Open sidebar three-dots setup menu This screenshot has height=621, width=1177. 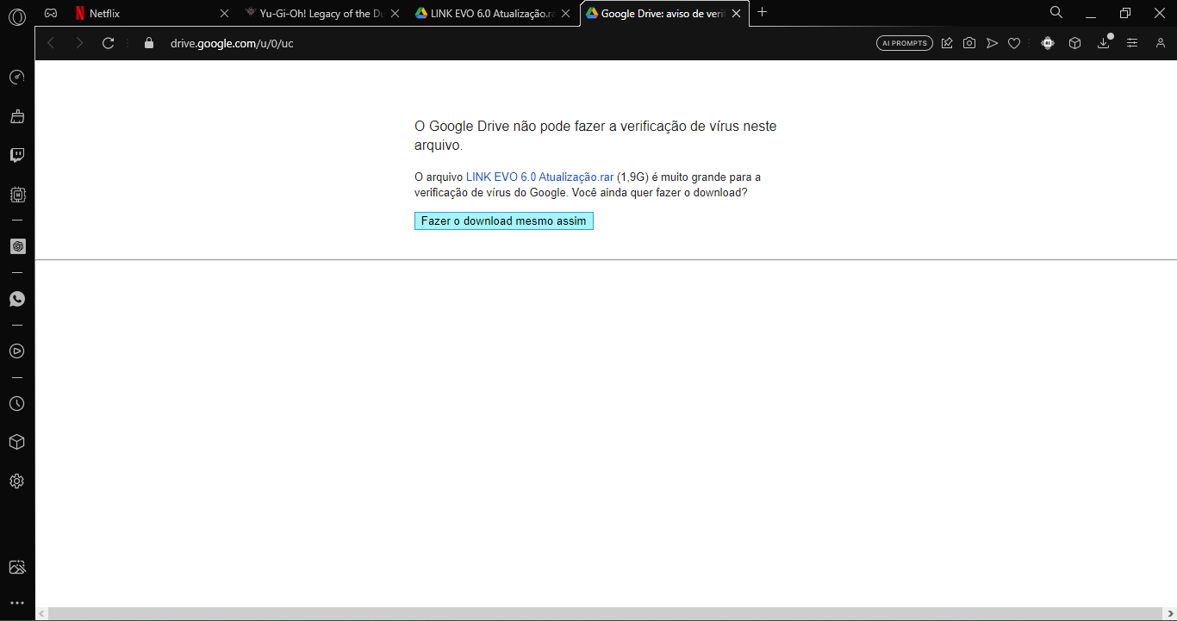click(x=17, y=603)
